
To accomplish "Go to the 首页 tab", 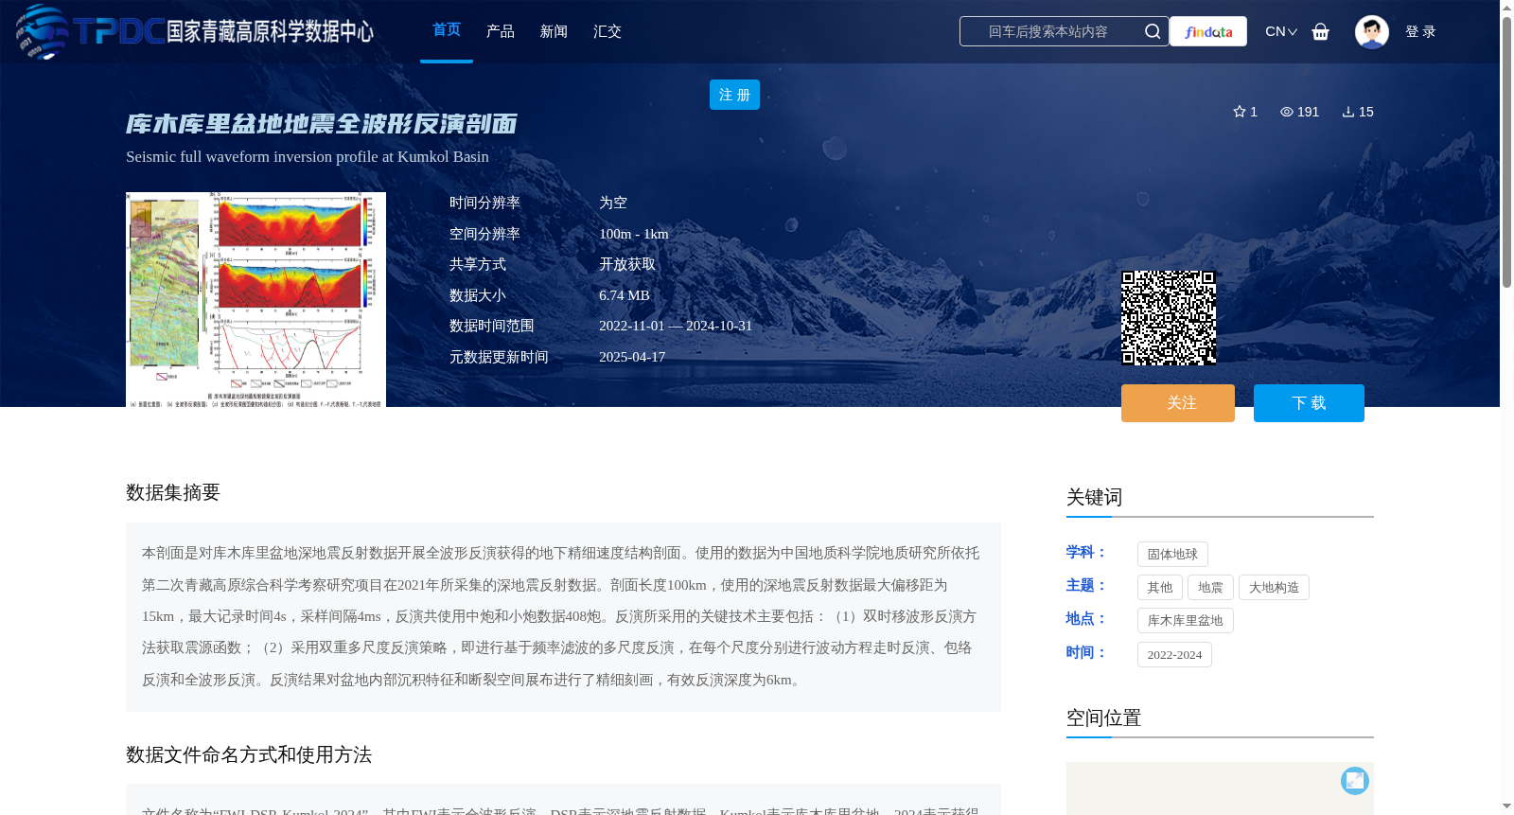I will point(447,30).
